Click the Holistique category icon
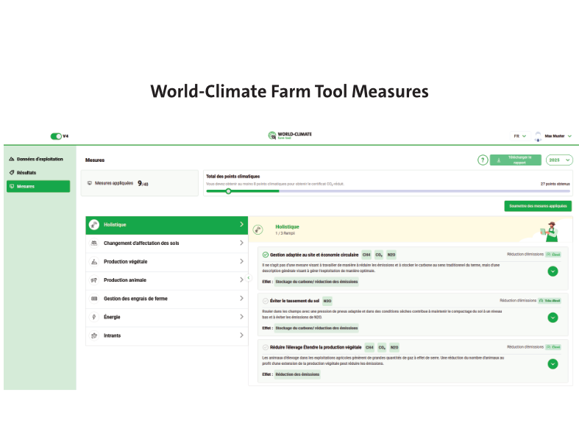579x434 pixels. (x=93, y=225)
